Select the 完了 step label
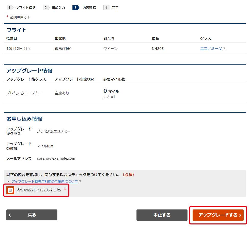250x227 pixels. 115,8
